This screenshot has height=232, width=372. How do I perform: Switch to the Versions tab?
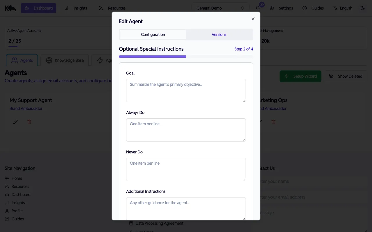[219, 34]
